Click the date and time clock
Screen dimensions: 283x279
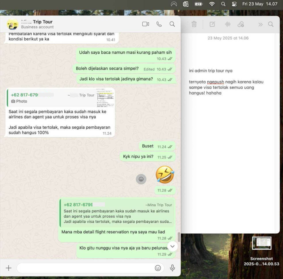[260, 4]
